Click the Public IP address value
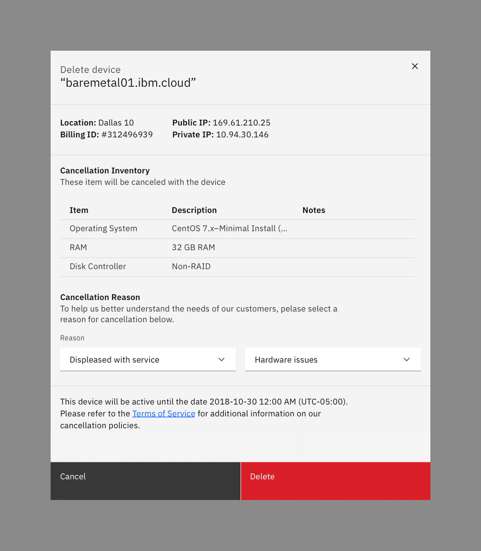The image size is (481, 551). [x=241, y=123]
